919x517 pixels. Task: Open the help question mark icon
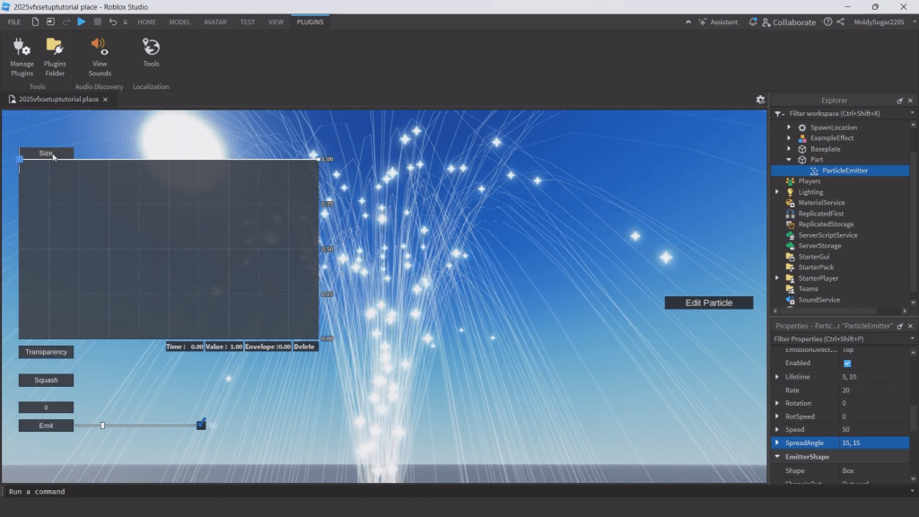[827, 22]
